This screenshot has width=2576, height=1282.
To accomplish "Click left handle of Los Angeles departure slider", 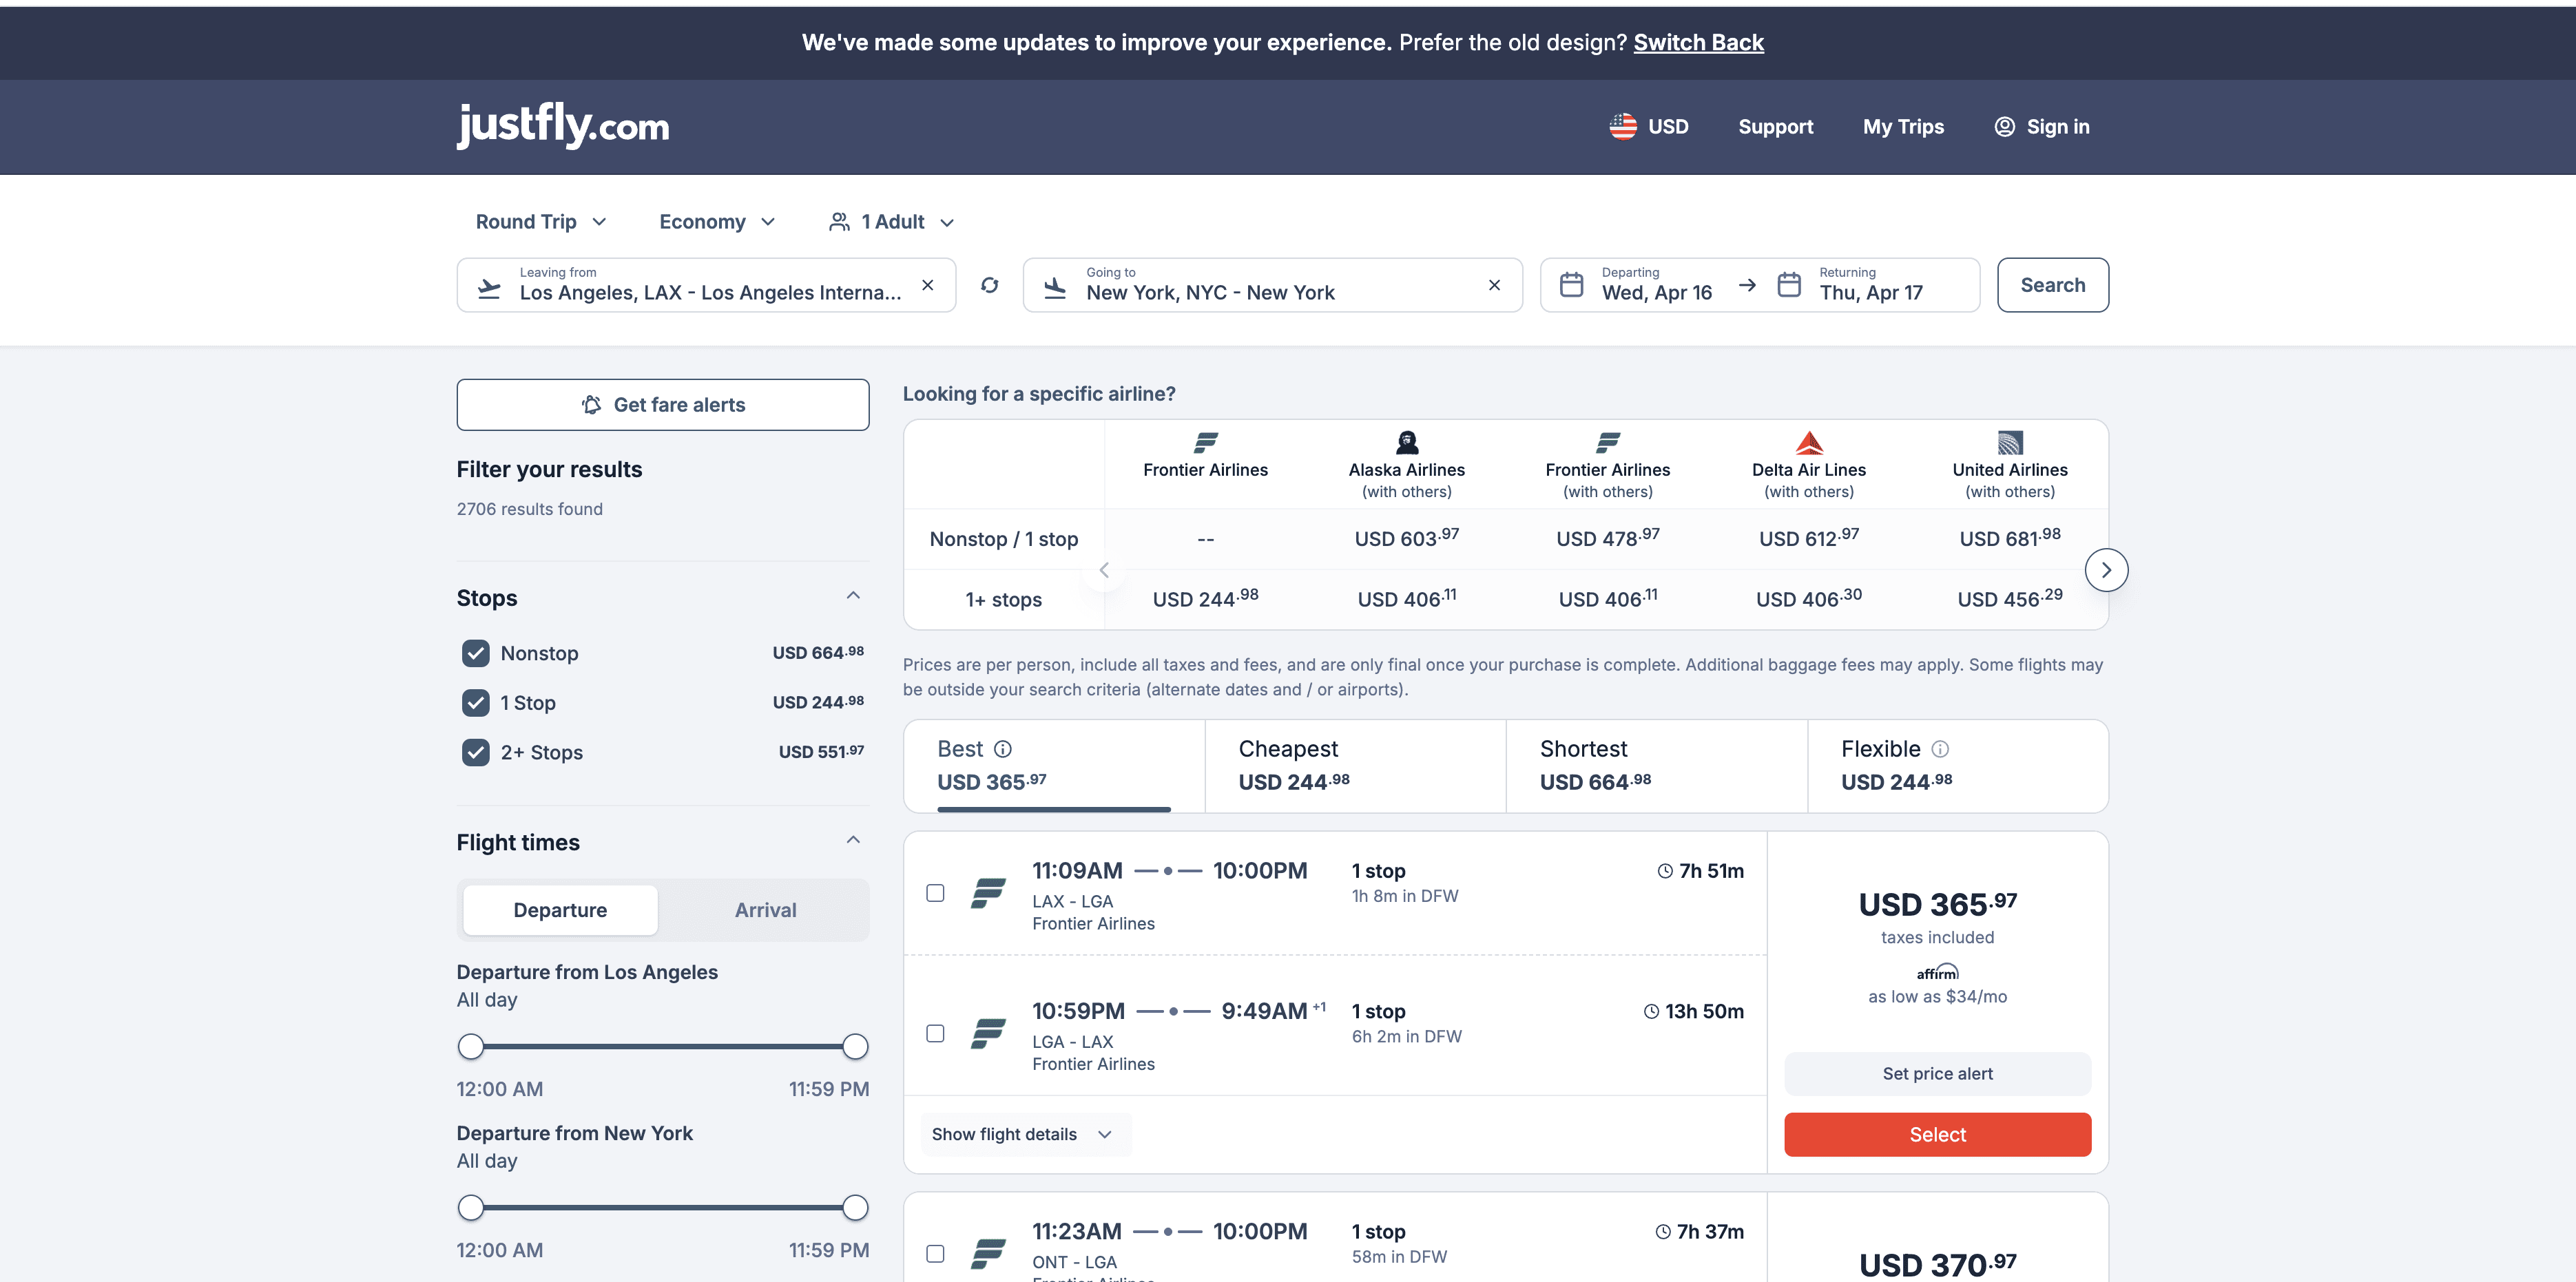I will (471, 1047).
